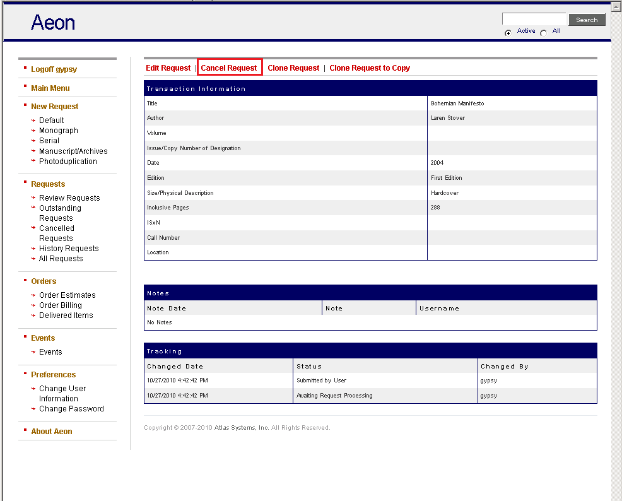Viewport: 622px width, 501px height.
Task: Open Change Password preferences
Action: pos(71,409)
